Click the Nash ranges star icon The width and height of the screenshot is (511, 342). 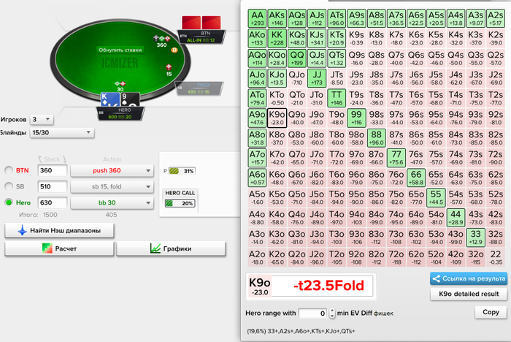22,230
